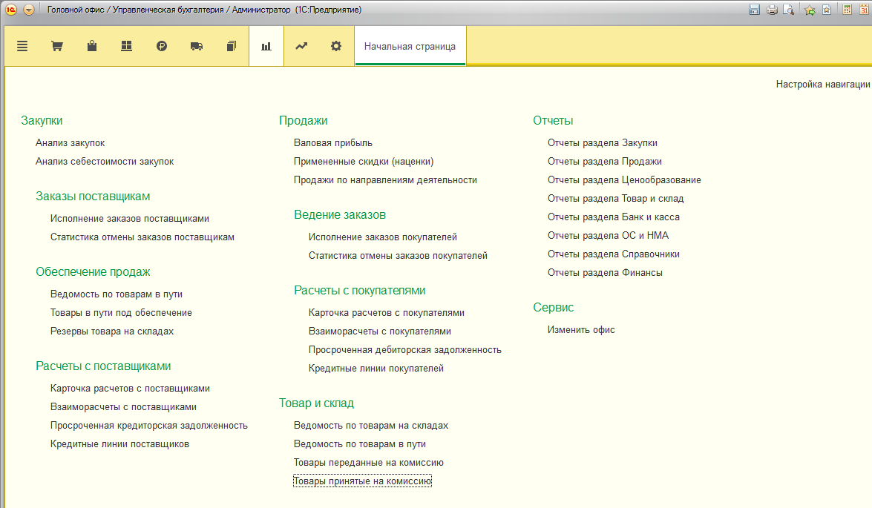Open Карточка расчетов с покупателями

[x=387, y=312]
